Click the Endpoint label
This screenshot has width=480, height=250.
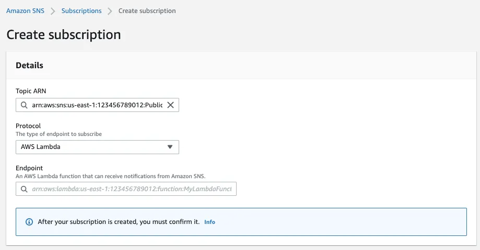click(29, 168)
